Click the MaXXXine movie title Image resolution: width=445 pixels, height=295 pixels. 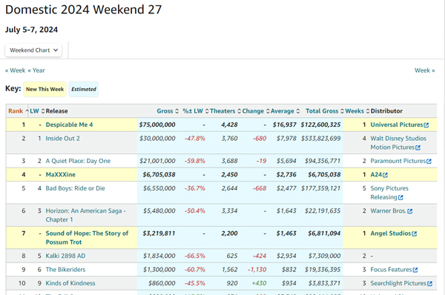click(61, 175)
